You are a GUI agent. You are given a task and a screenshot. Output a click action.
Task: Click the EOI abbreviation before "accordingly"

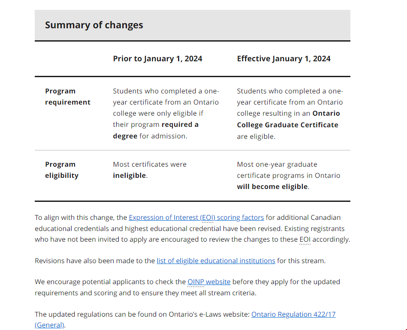tap(304, 239)
